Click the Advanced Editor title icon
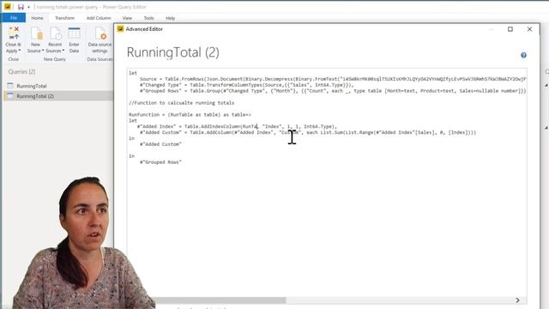Viewport: 549px width, 309px height. point(120,28)
